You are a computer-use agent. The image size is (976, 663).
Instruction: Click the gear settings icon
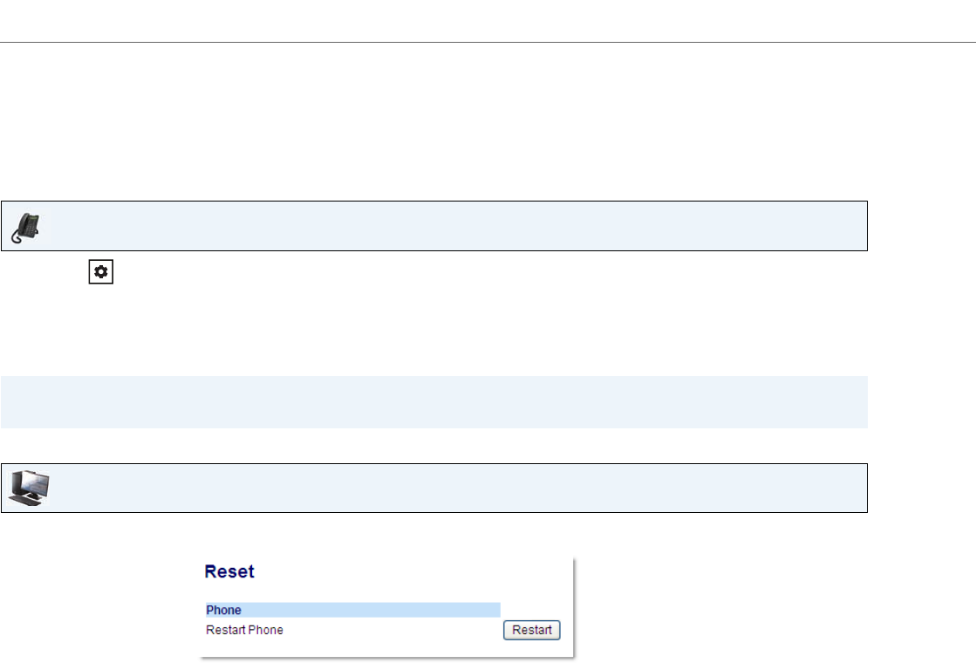pos(100,272)
